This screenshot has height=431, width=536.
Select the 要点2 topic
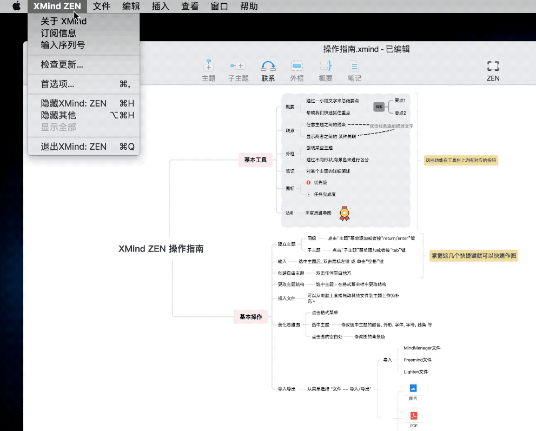pos(400,113)
